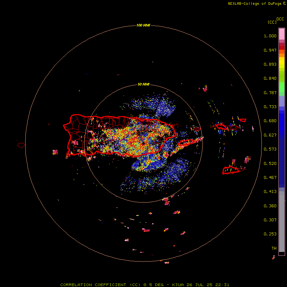Screen dimensions: 287x287
Task: Click the gray segment beside 0.307
Action: point(282,222)
